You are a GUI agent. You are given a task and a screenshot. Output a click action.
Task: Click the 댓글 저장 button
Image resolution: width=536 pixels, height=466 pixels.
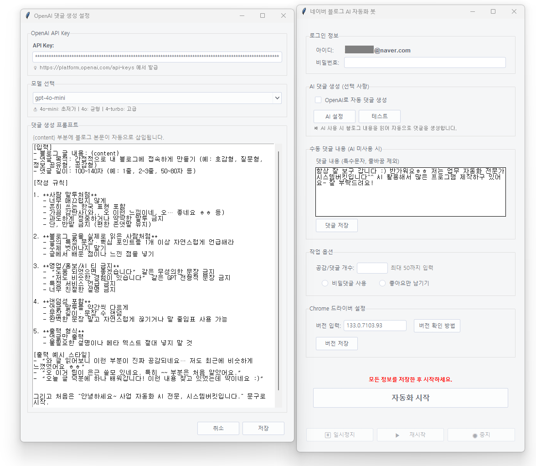pyautogui.click(x=337, y=225)
